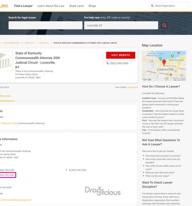The image size is (192, 206).
Task: Open the State Laws menu
Action: [76, 6]
